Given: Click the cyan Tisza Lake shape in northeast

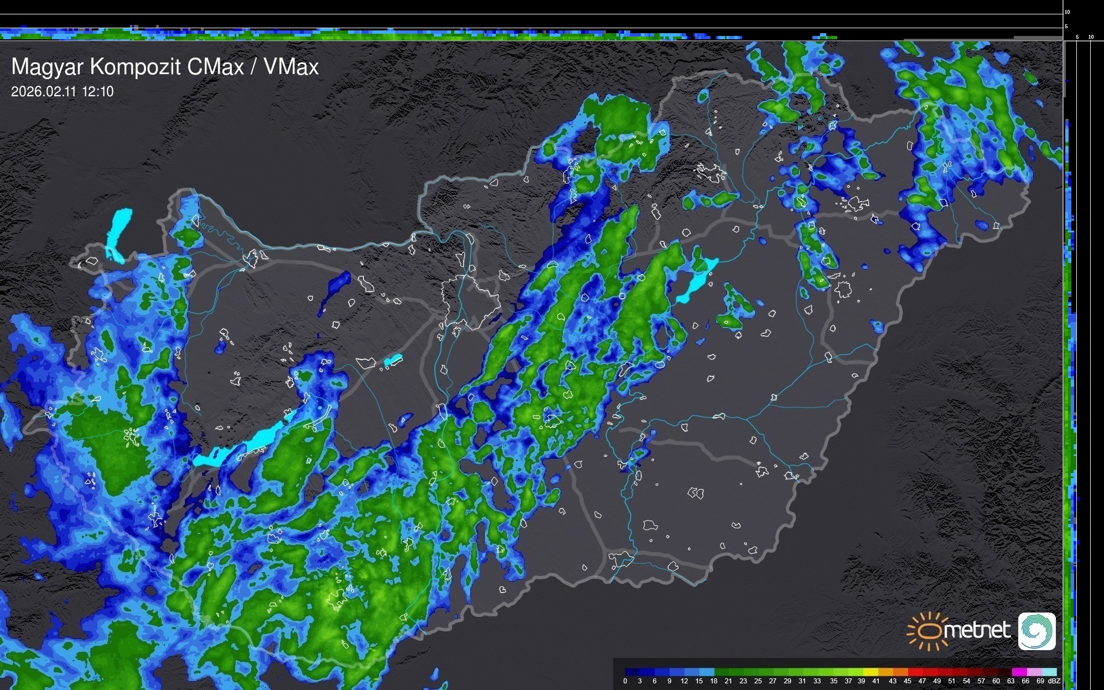Looking at the screenshot, I should (x=696, y=281).
